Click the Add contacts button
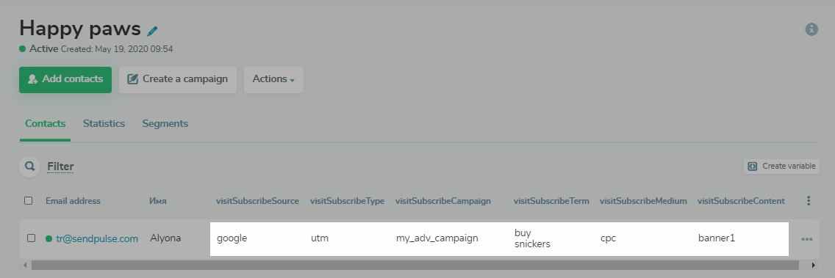This screenshot has height=278, width=835. tap(65, 79)
